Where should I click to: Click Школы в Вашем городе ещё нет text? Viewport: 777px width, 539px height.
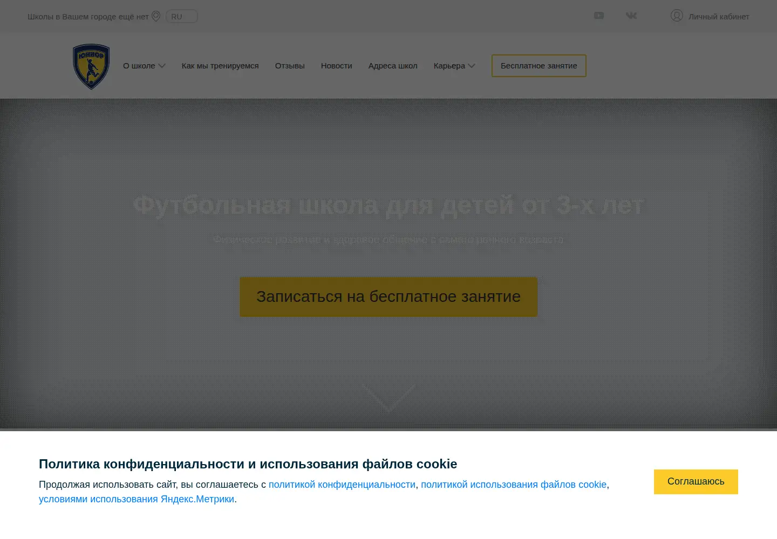coord(88,16)
